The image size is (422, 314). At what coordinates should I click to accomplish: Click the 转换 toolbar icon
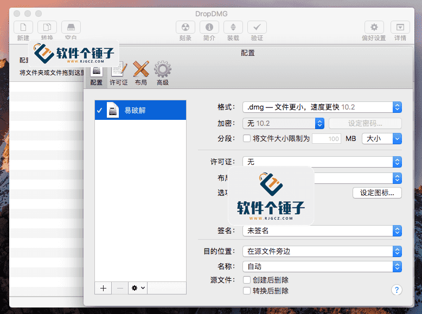(x=47, y=27)
